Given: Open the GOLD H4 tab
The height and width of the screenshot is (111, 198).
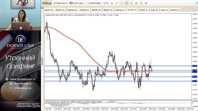Looking at the screenshot, I should 154,10.
